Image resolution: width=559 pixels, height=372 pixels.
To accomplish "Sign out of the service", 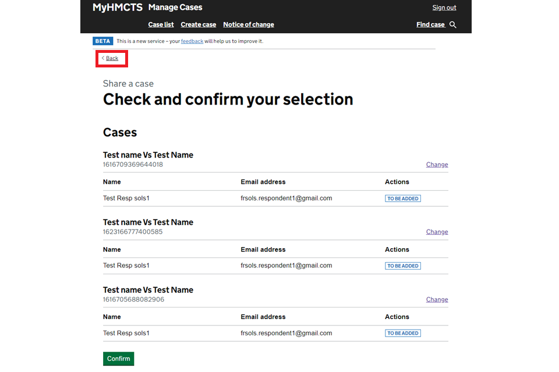I will click(x=444, y=8).
